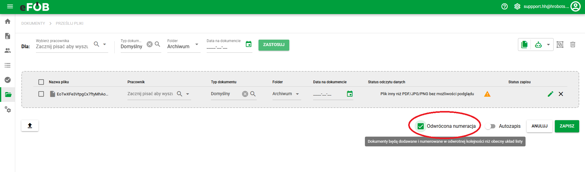Click the ZAPISZ button

click(x=567, y=126)
